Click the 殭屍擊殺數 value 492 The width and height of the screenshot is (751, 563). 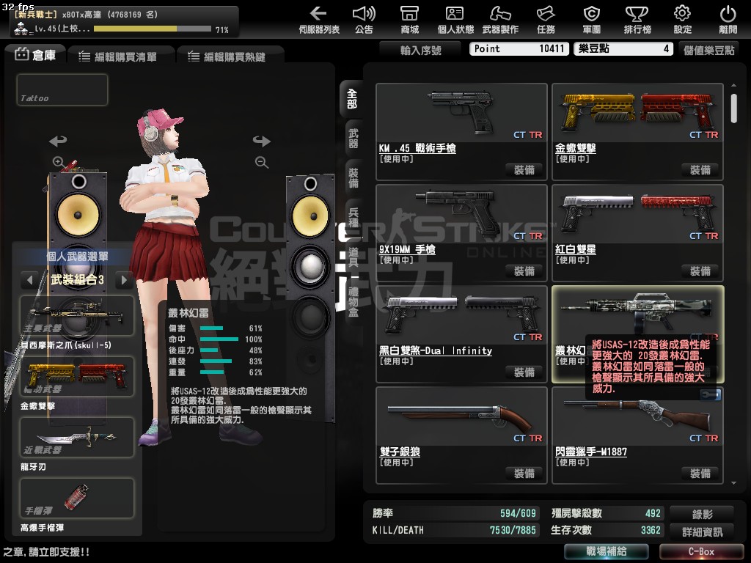tap(653, 513)
